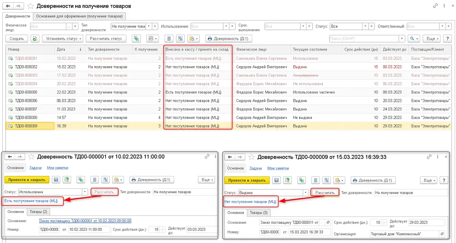Viewport: 456px width, 243px height.
Task: Open the Тип доверенности filter dropdown
Action: pos(149,26)
